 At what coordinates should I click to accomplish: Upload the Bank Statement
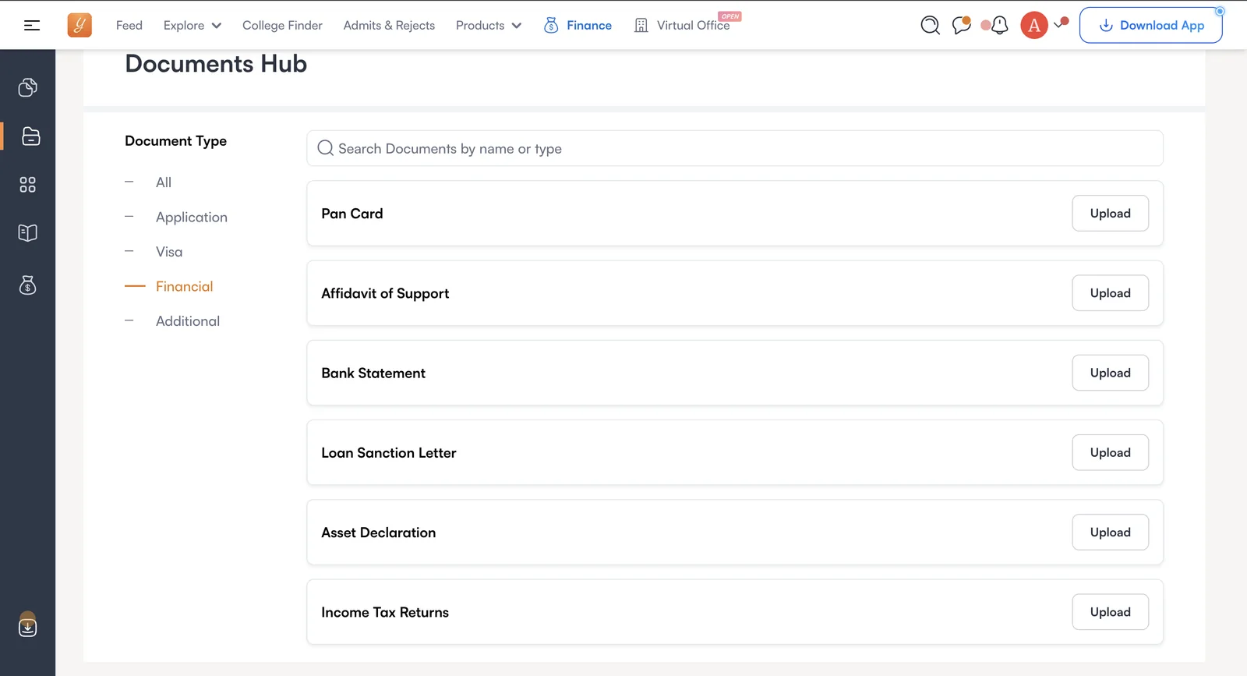1111,373
